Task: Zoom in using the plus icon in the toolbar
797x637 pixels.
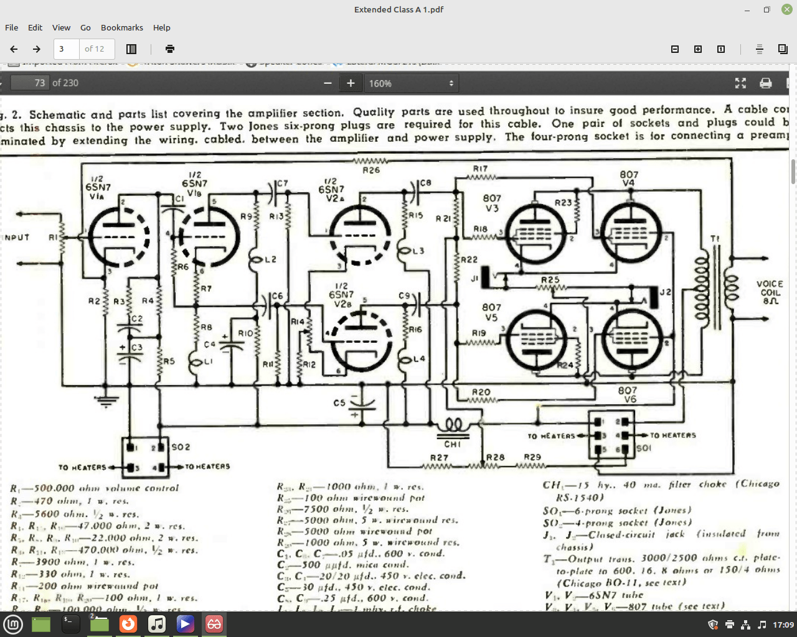Action: (x=698, y=49)
